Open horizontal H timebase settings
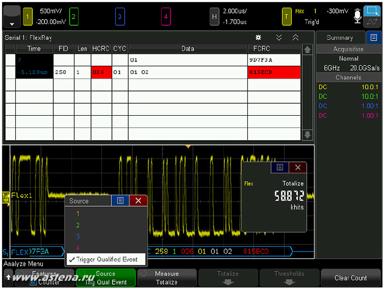The width and height of the screenshot is (384, 289). click(214, 16)
